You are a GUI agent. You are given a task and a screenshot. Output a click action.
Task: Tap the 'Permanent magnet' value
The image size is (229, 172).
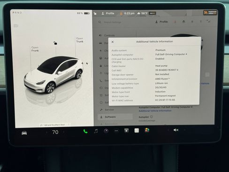pos(165,96)
